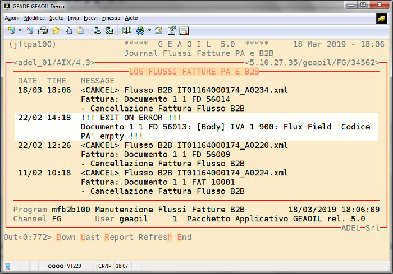Click the open folder toolbar icon
This screenshot has width=393, height=274.
tap(56, 30)
